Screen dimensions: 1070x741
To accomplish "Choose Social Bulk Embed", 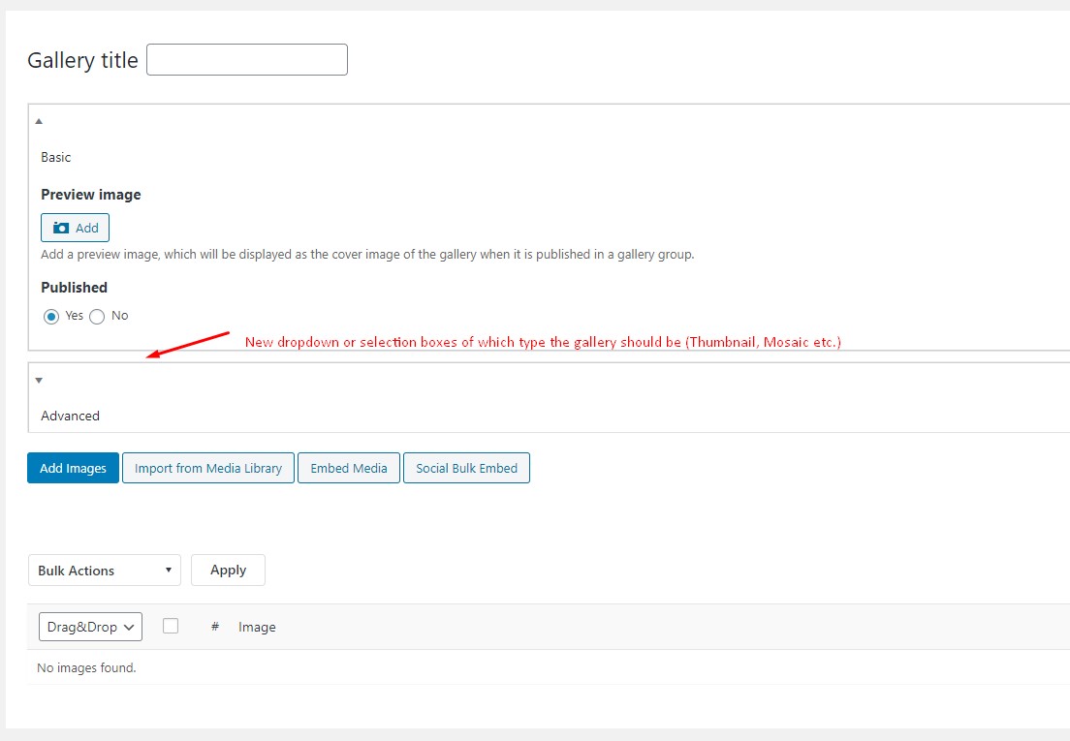I will point(466,468).
